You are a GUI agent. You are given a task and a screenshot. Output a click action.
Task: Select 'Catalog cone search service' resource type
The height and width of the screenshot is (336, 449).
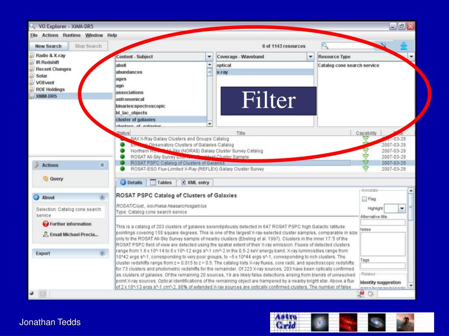349,66
